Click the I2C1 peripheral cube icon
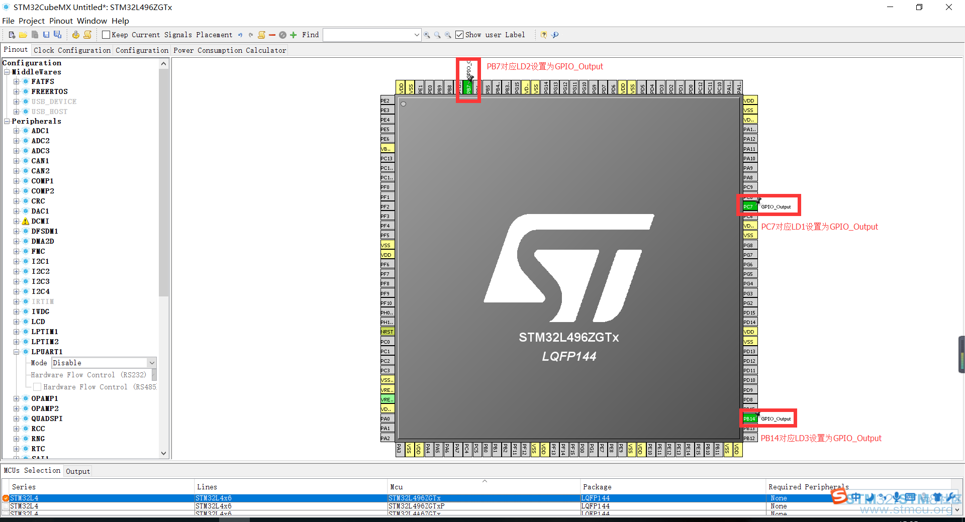Screen dimensions: 965x522 tap(26, 261)
